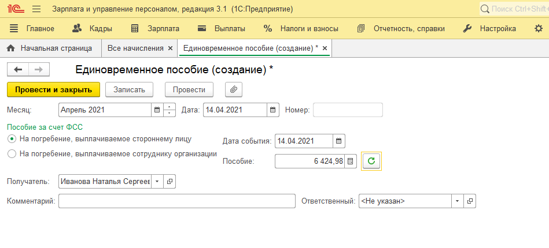Click the Отчетность, справки documents icon
Screen dimensions: 549x248
(x=361, y=29)
